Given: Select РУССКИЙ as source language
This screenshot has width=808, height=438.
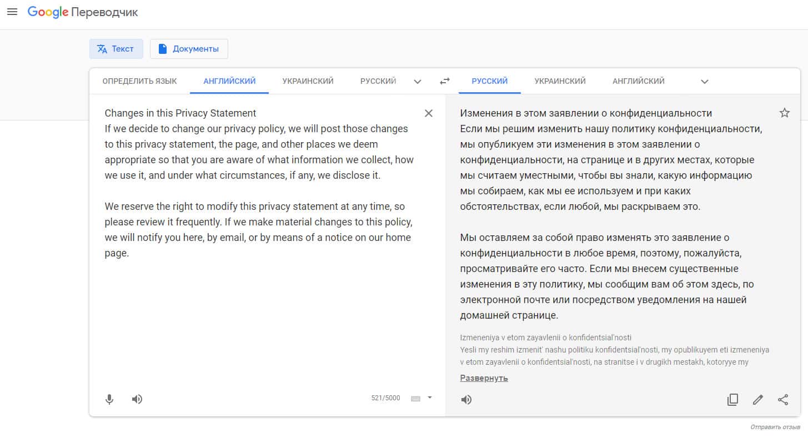Looking at the screenshot, I should [x=378, y=81].
